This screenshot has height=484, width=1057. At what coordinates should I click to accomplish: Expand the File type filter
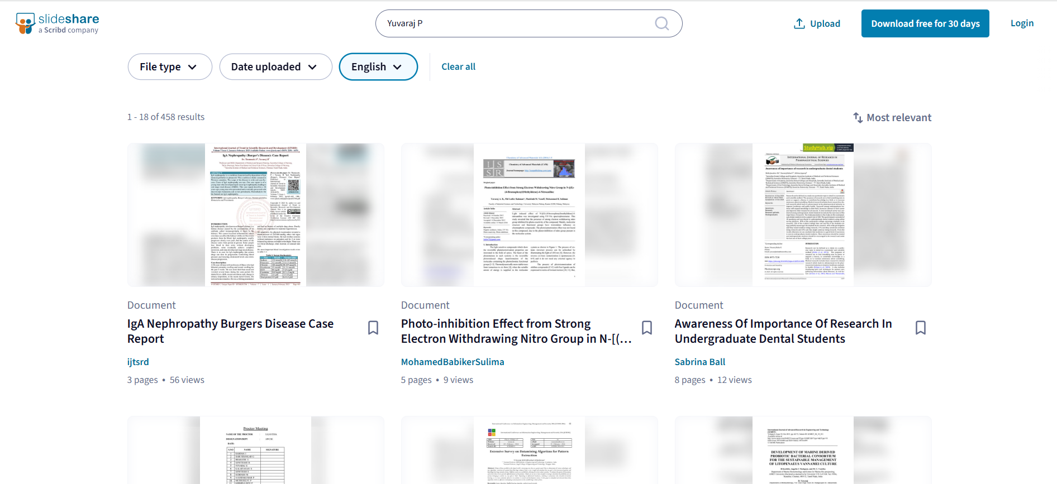coord(170,67)
